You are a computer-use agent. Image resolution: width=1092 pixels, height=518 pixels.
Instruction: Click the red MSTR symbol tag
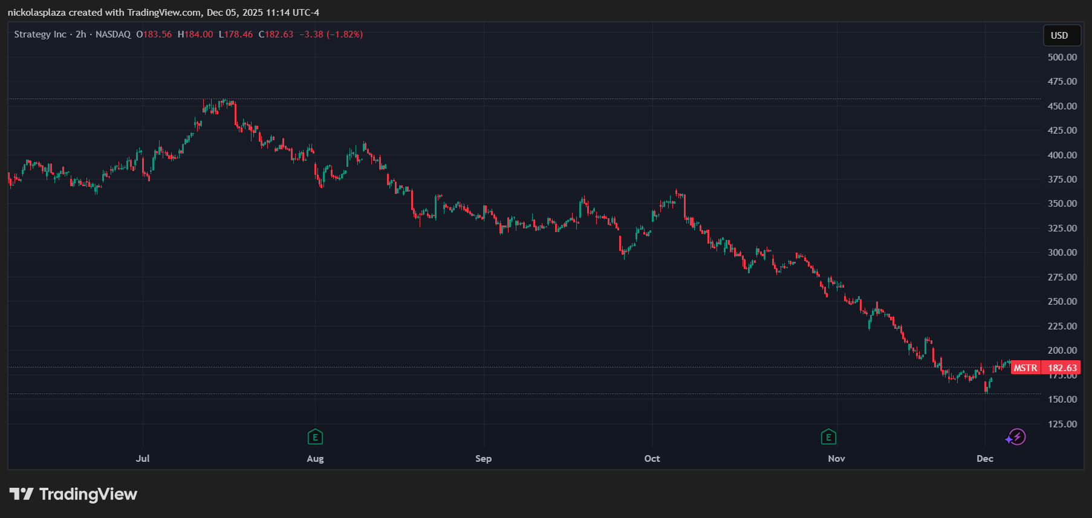[x=1025, y=367]
